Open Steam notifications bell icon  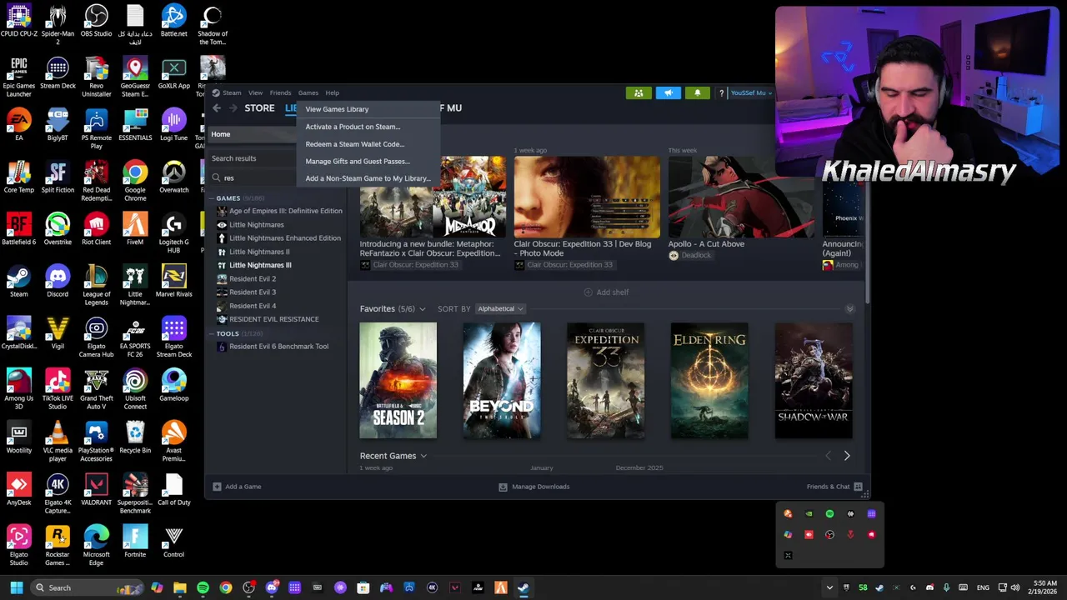(x=697, y=92)
